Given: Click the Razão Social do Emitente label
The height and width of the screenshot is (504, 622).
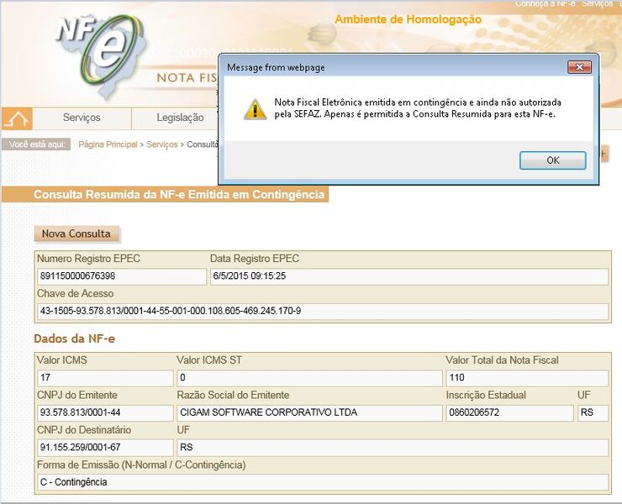Looking at the screenshot, I should click(233, 396).
